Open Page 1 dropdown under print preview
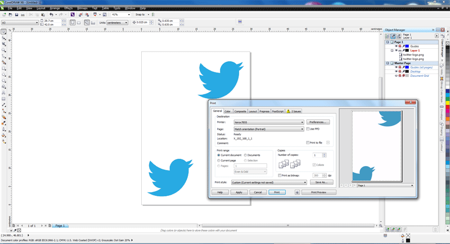This screenshot has height=244, width=450. (x=385, y=185)
